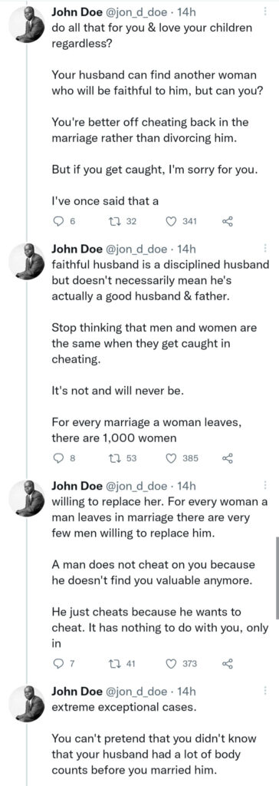The height and width of the screenshot is (786, 279).
Task: Open more options on the first tweet
Action: [x=265, y=12]
